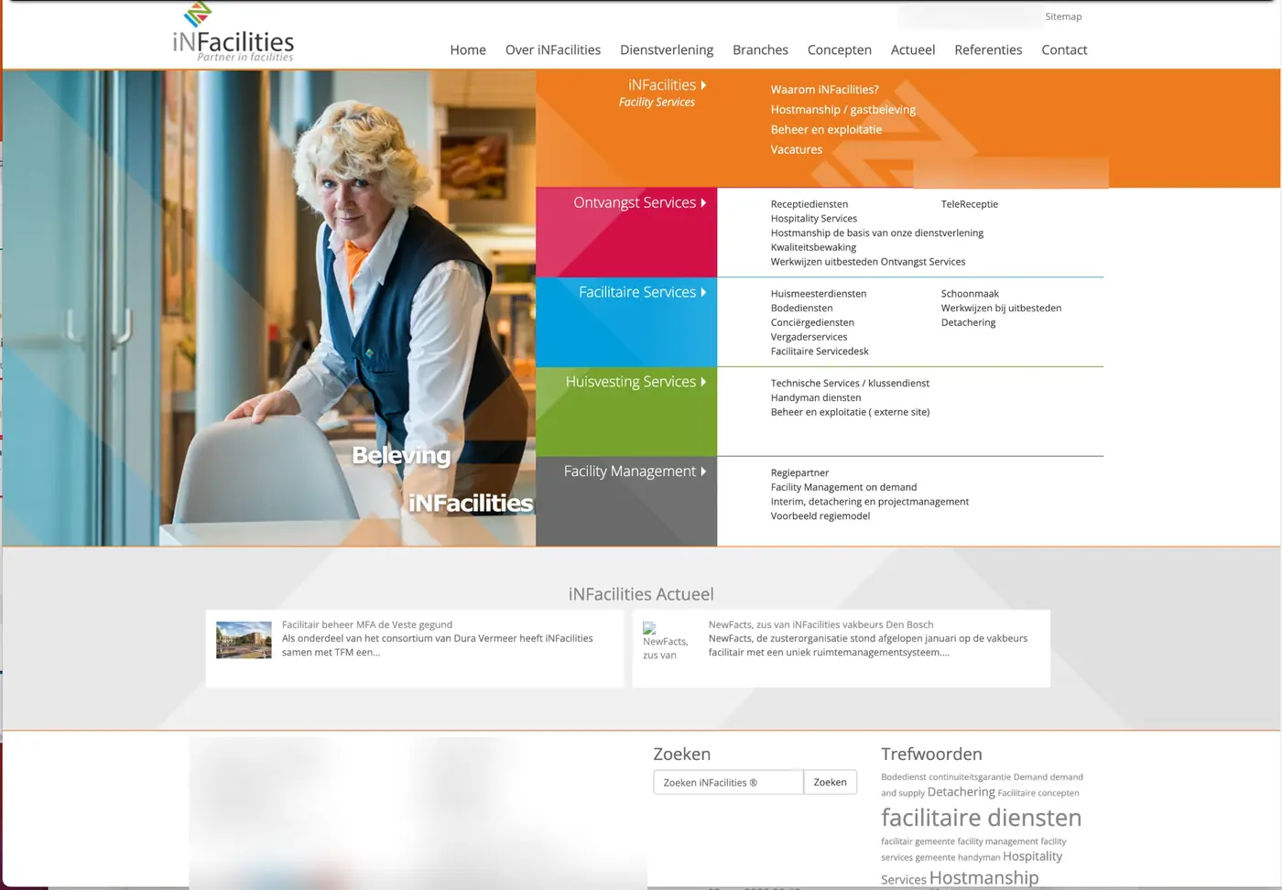Open Facilitair beheer MFA de Veste gegund
The height and width of the screenshot is (890, 1282).
(367, 624)
